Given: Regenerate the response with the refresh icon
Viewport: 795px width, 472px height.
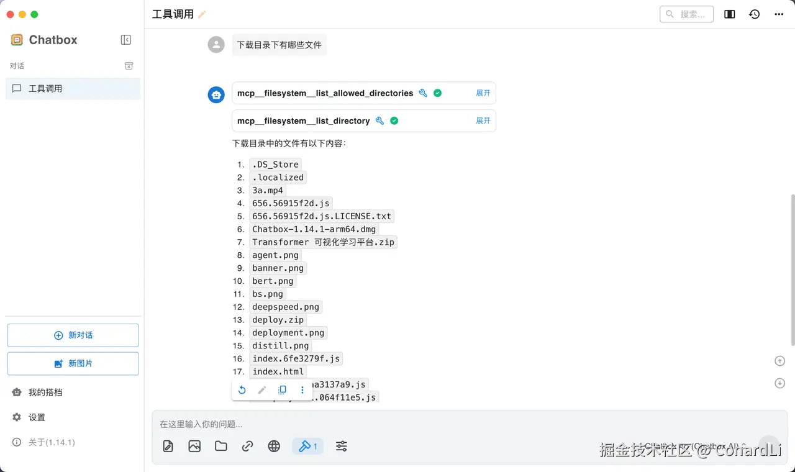Looking at the screenshot, I should tap(242, 390).
